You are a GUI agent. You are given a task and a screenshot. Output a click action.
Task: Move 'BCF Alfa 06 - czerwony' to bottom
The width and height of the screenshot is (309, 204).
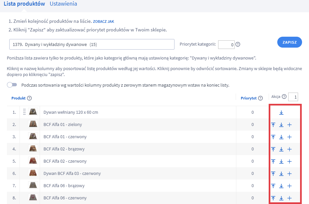281,198
